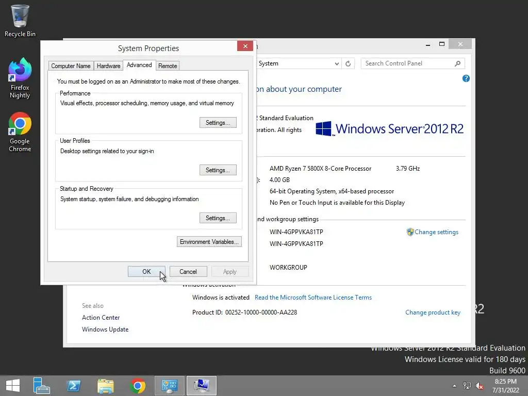The width and height of the screenshot is (528, 396).
Task: Open the Windows Update link
Action: (105, 329)
